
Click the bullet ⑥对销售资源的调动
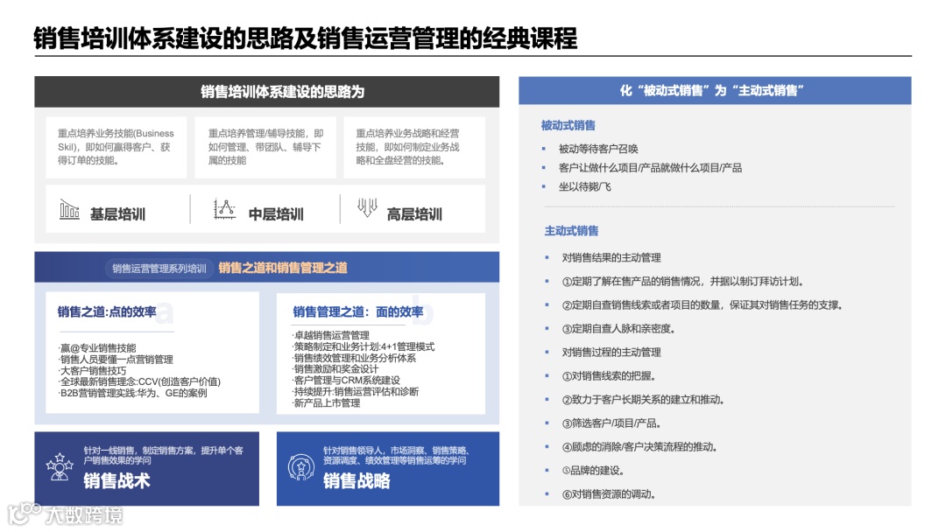click(609, 494)
